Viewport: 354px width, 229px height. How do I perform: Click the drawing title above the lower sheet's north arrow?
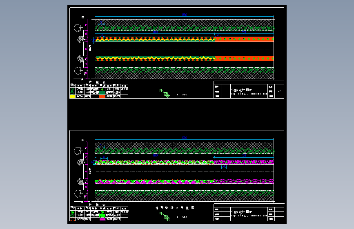(x=175, y=207)
